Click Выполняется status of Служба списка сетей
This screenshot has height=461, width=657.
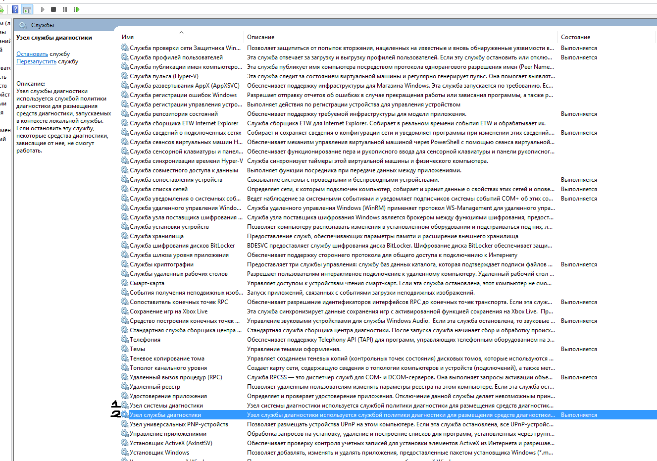579,189
